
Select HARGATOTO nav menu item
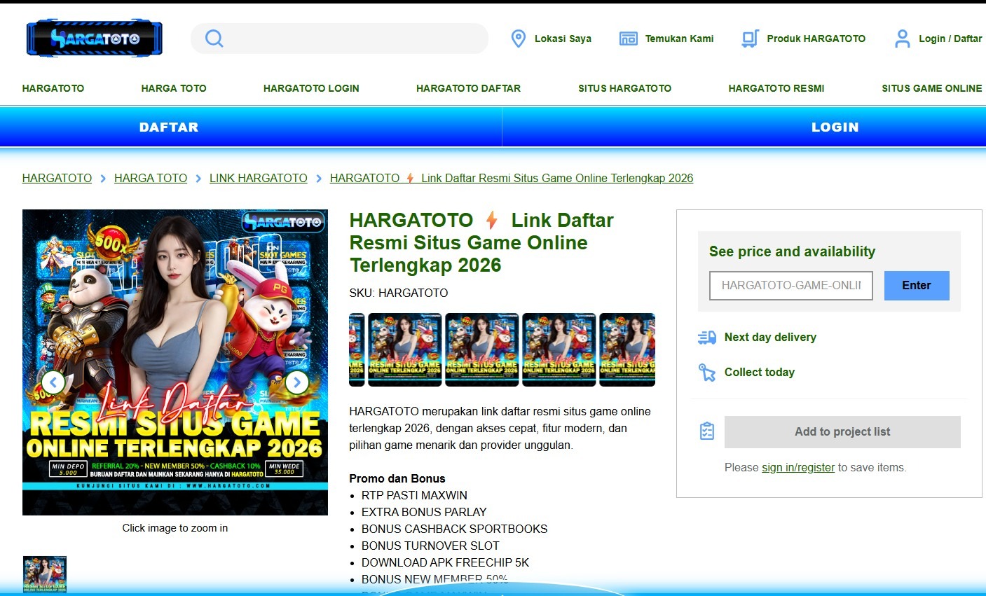pos(53,88)
